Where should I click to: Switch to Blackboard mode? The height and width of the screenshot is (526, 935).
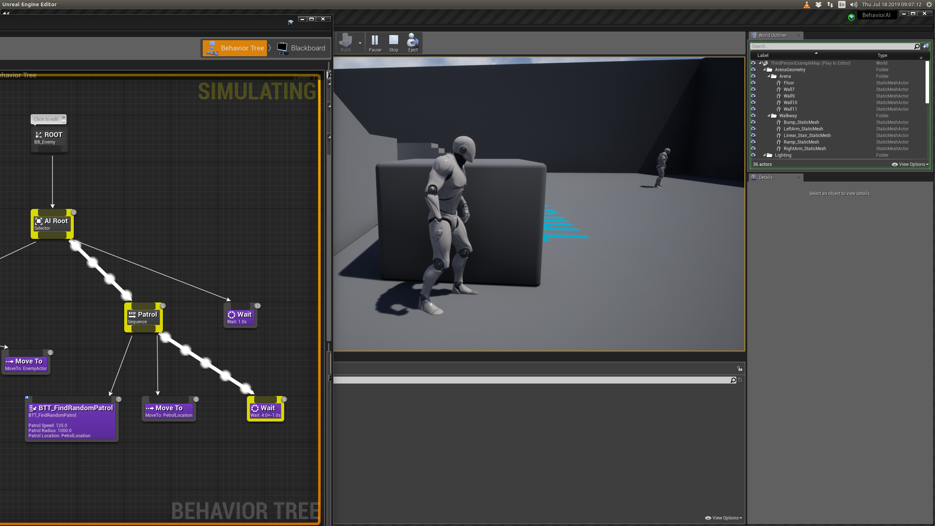pyautogui.click(x=301, y=48)
